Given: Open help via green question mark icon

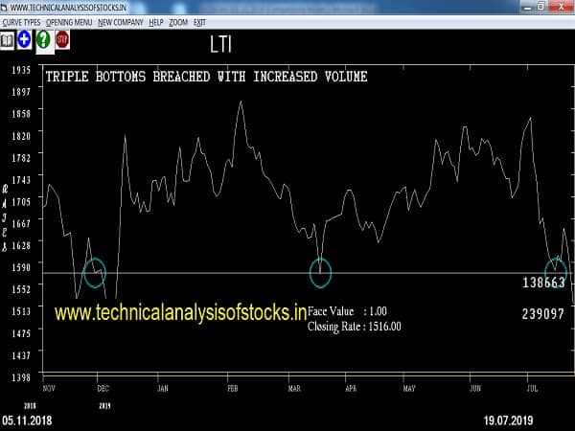Looking at the screenshot, I should pyautogui.click(x=43, y=40).
